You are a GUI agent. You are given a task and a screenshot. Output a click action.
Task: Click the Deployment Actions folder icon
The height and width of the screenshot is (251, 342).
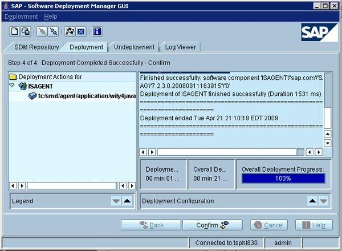[x=13, y=77]
